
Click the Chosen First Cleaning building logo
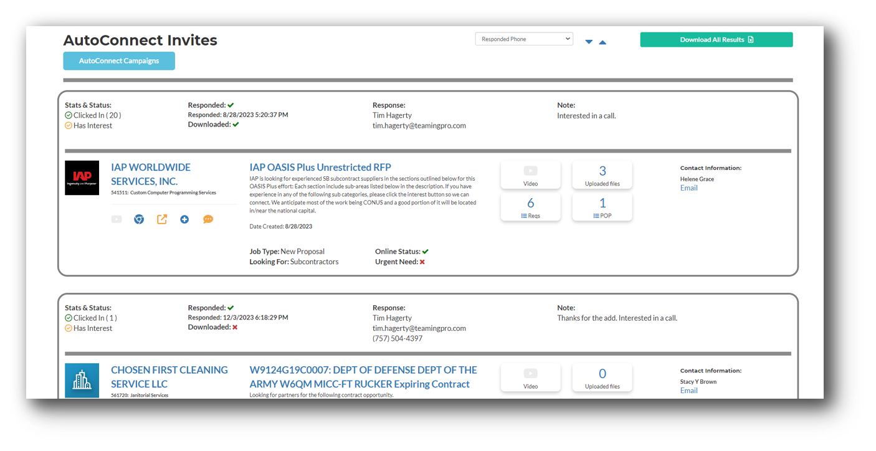click(82, 380)
